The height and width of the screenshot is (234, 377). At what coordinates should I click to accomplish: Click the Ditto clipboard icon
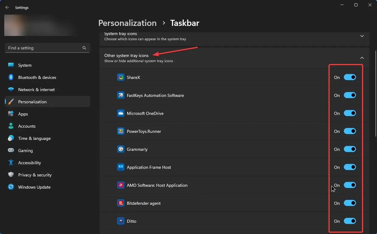click(x=120, y=221)
